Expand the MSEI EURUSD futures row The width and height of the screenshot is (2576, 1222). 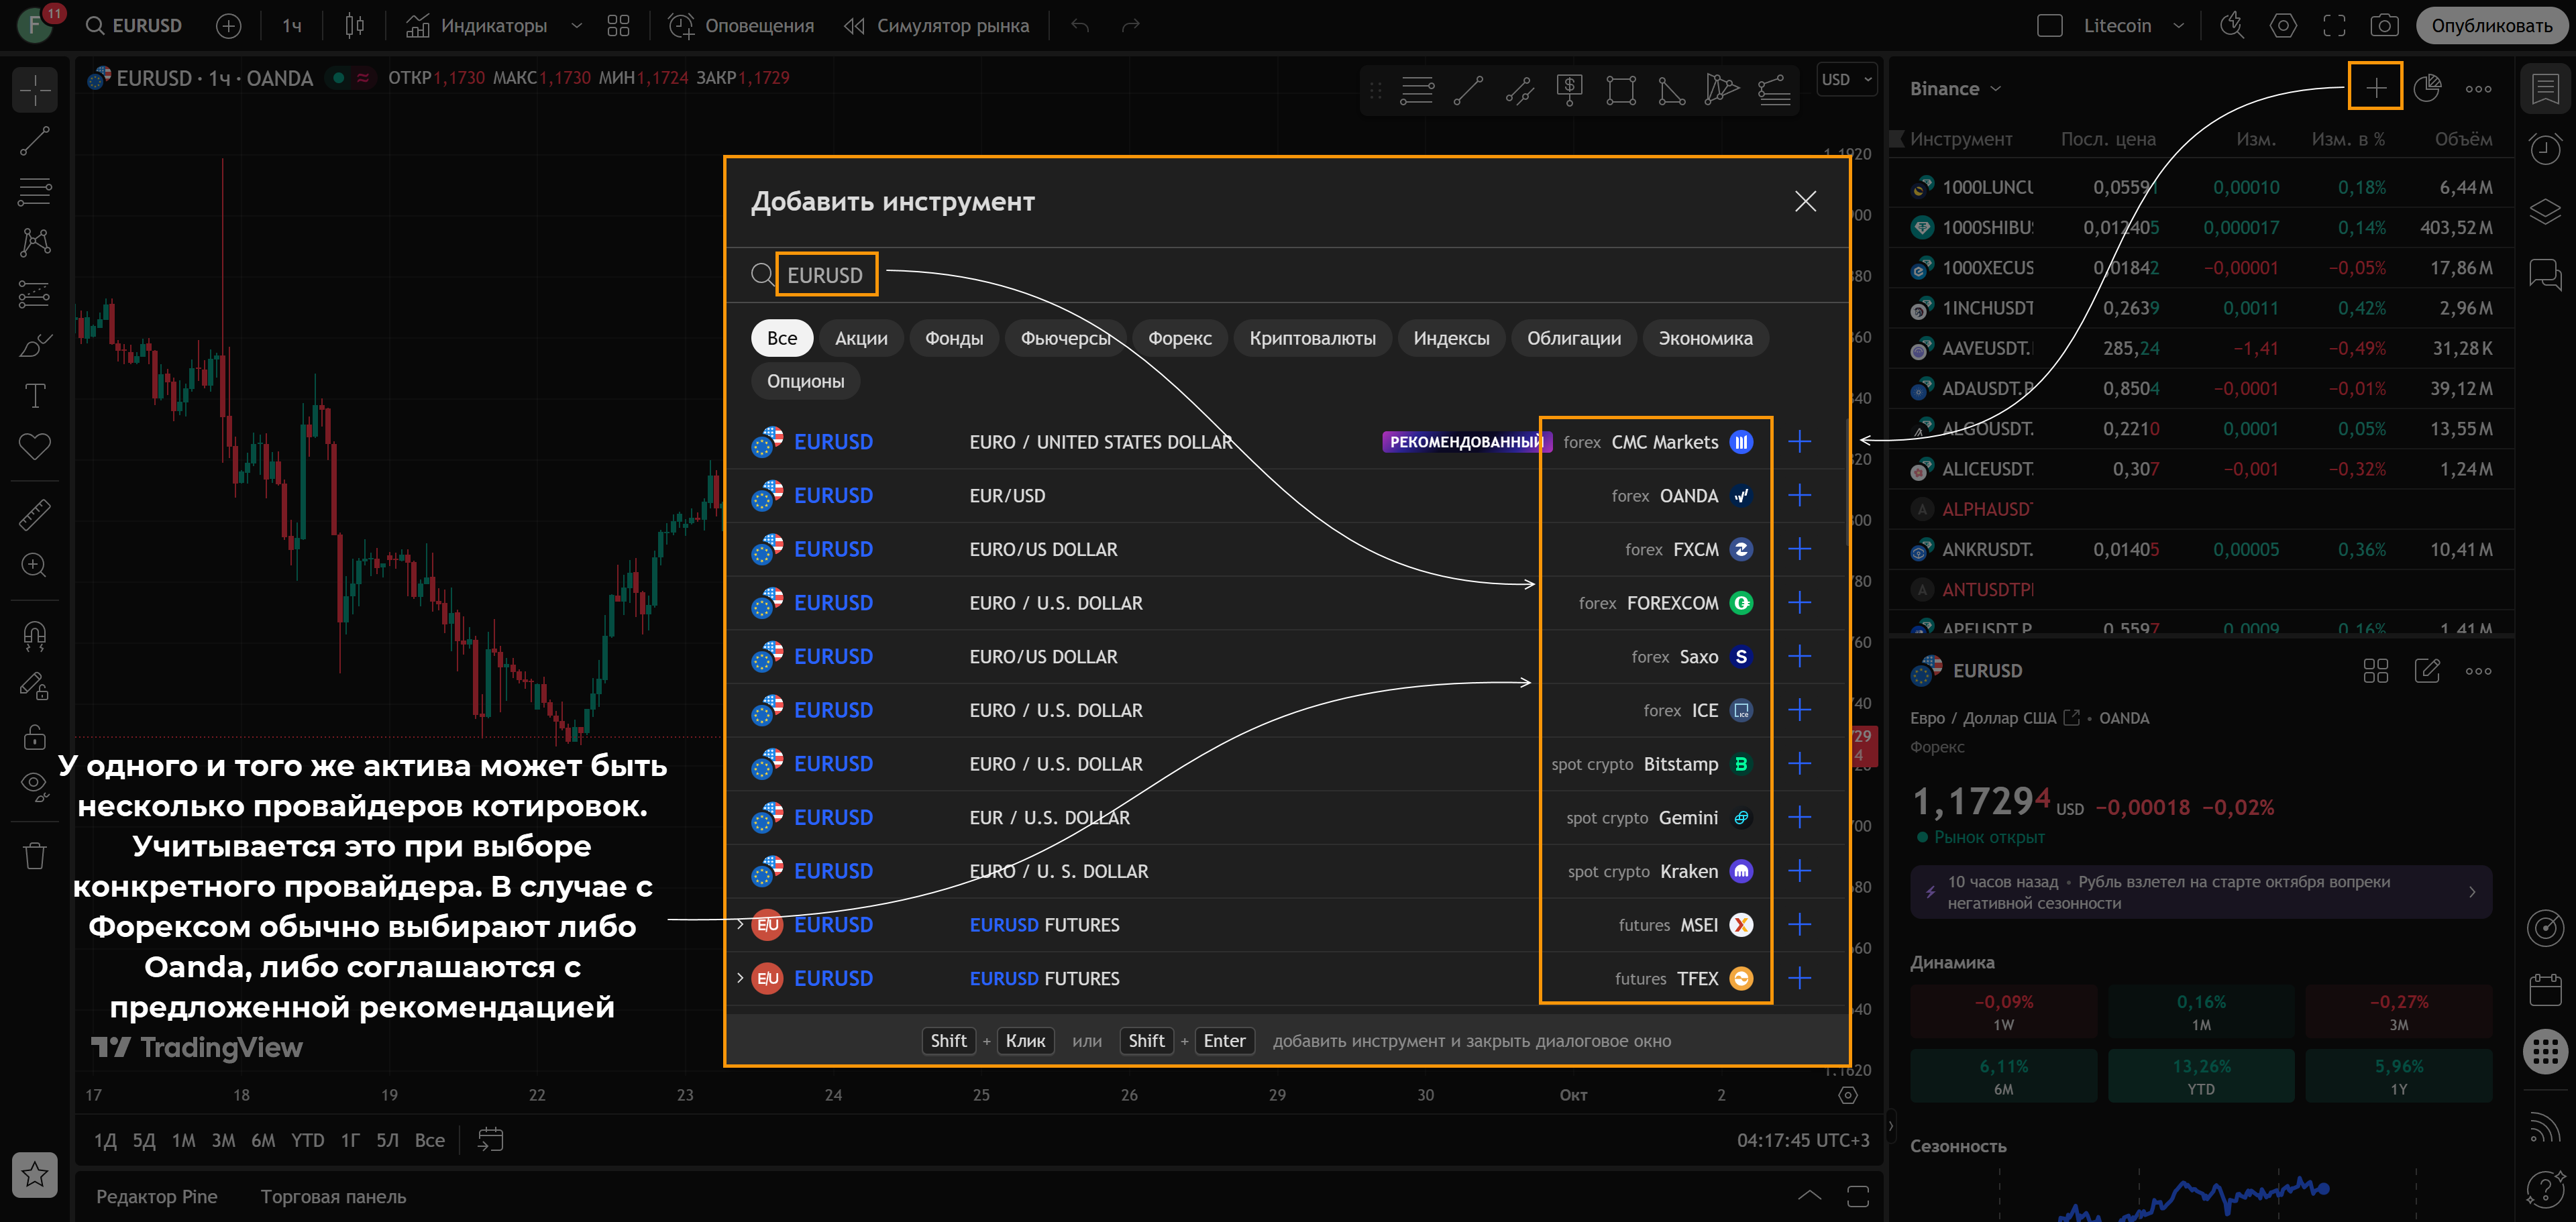pyautogui.click(x=740, y=925)
